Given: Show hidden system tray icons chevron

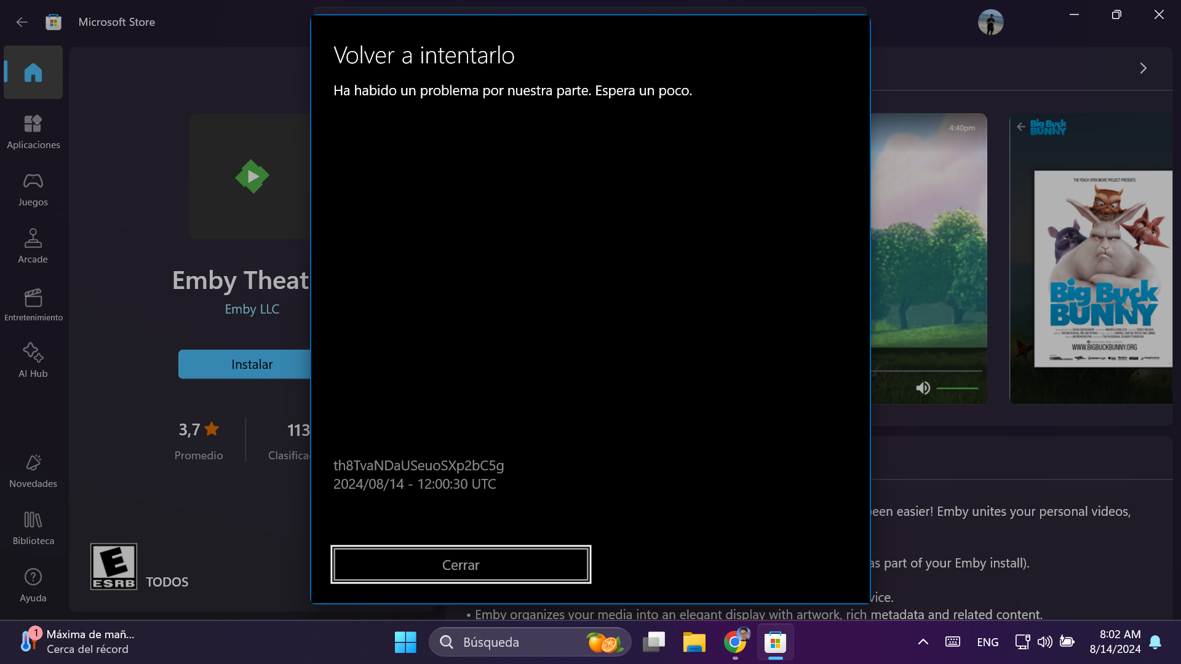Looking at the screenshot, I should (x=923, y=642).
